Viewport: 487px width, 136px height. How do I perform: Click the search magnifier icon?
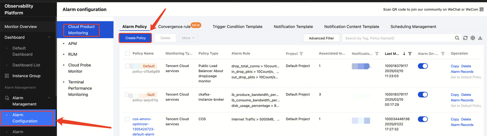[457, 38]
